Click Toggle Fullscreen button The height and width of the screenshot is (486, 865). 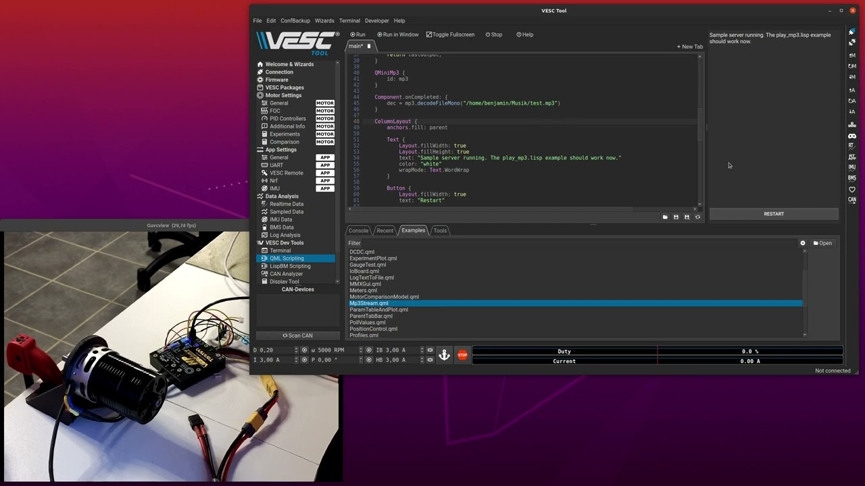tap(450, 34)
